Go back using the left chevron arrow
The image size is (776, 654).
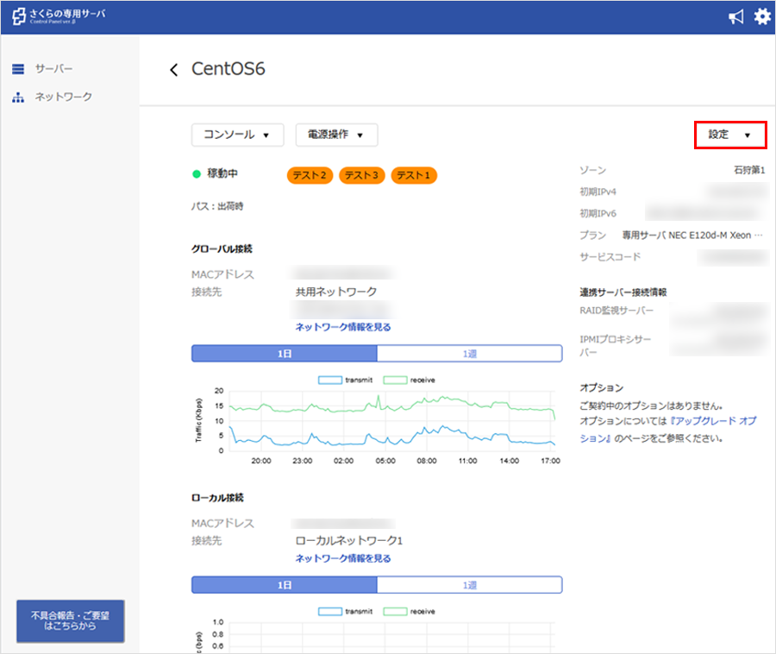pos(174,70)
